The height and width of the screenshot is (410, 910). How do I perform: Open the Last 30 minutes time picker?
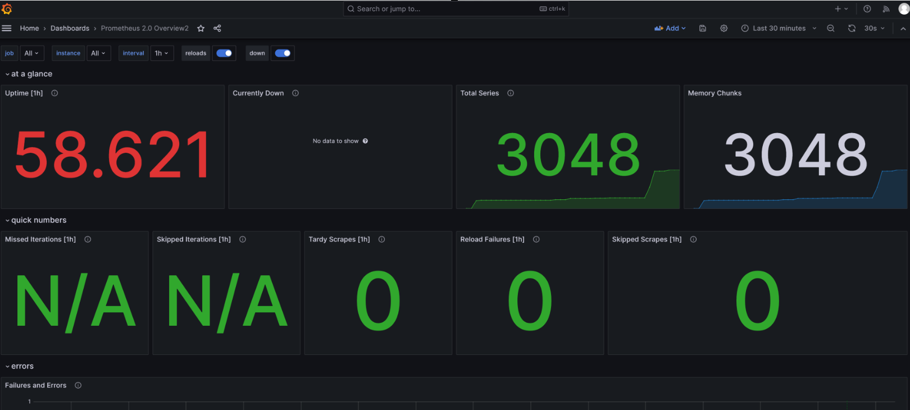point(779,28)
